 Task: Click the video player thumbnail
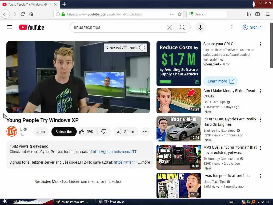[78, 77]
